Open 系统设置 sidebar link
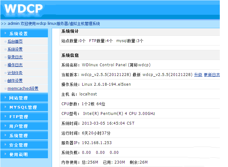The image size is (228, 167). [15, 49]
